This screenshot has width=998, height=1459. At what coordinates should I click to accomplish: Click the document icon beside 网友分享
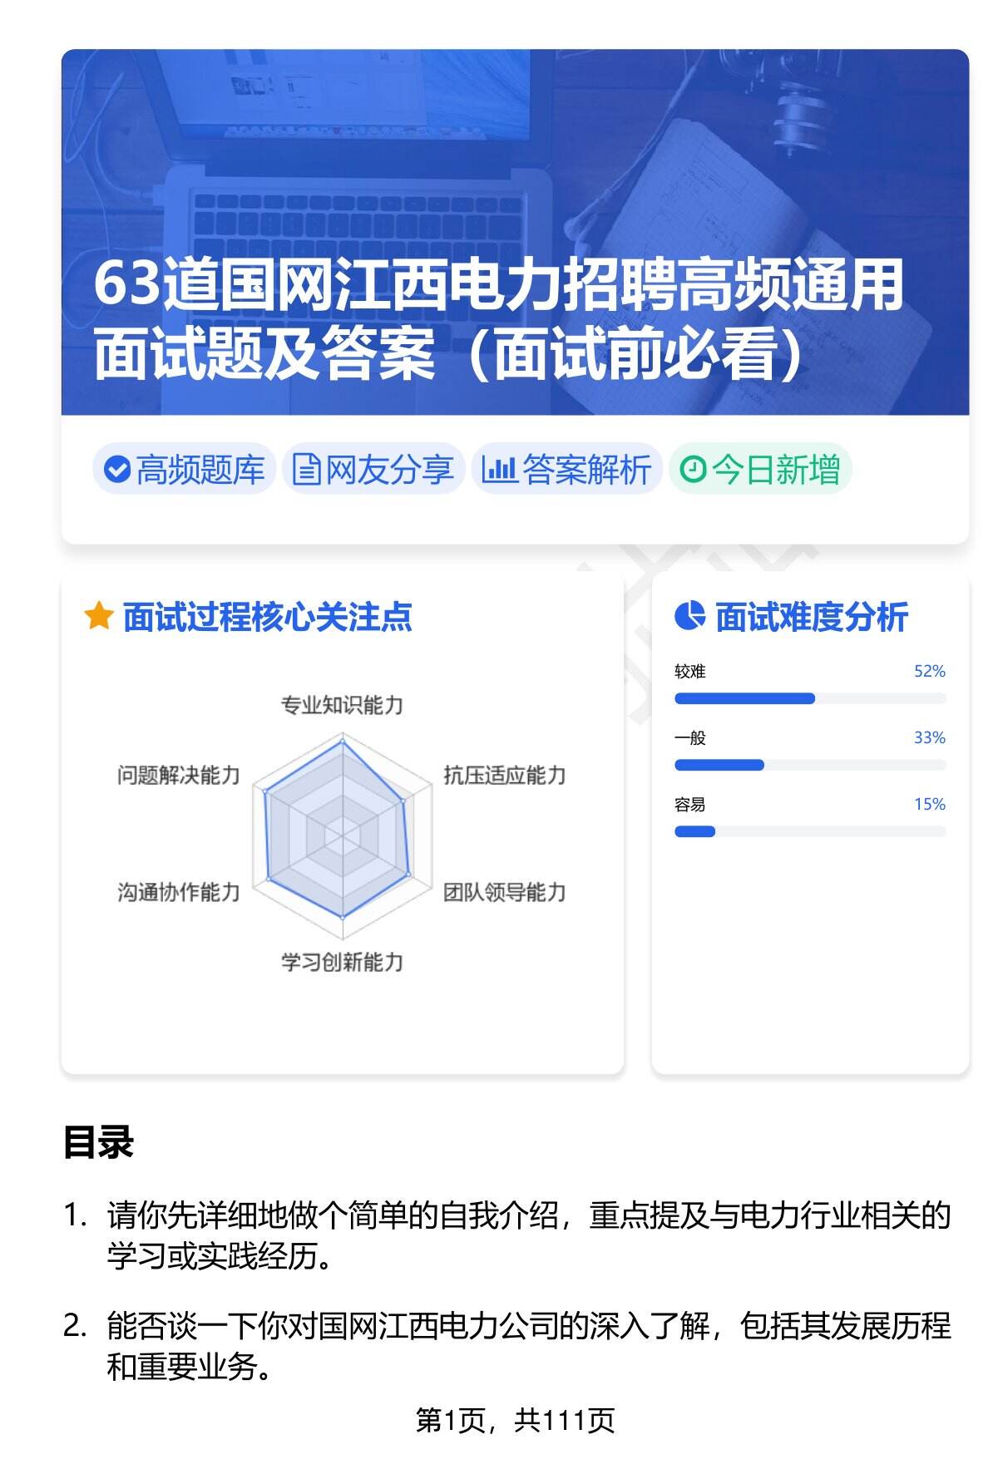pyautogui.click(x=307, y=470)
